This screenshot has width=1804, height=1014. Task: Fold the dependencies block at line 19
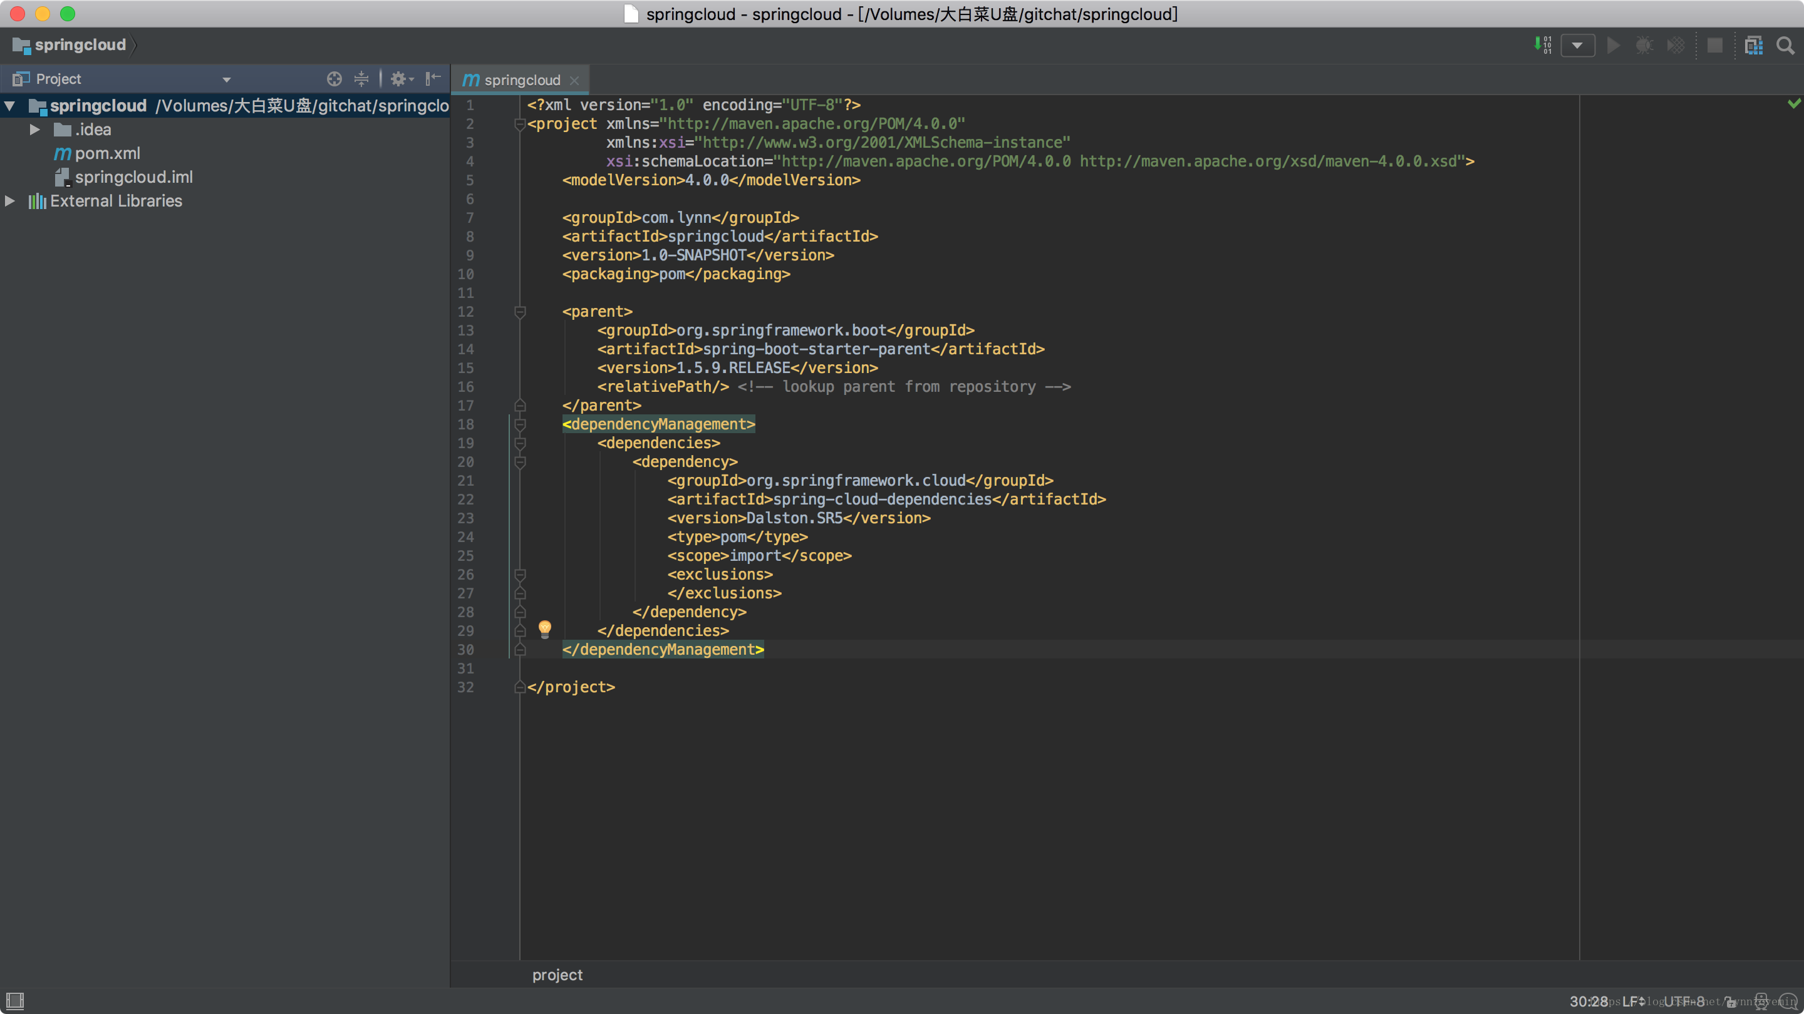point(520,444)
